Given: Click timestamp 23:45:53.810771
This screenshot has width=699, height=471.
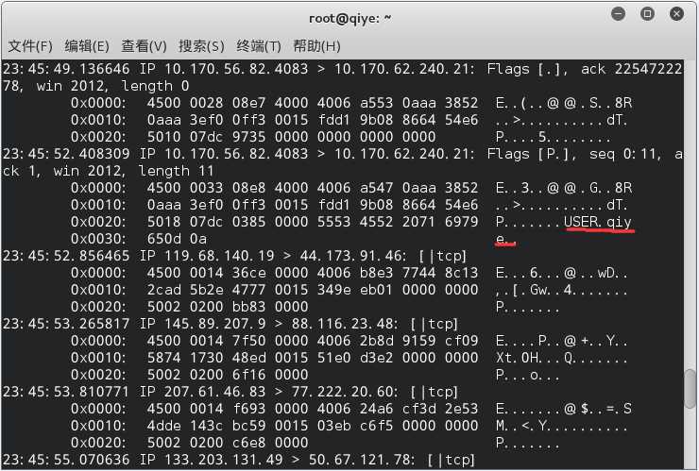Looking at the screenshot, I should (x=66, y=392).
